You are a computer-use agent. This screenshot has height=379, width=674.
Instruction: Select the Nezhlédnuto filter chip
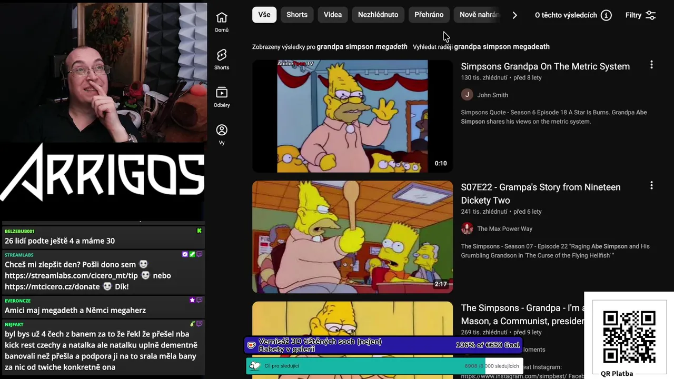pyautogui.click(x=378, y=15)
